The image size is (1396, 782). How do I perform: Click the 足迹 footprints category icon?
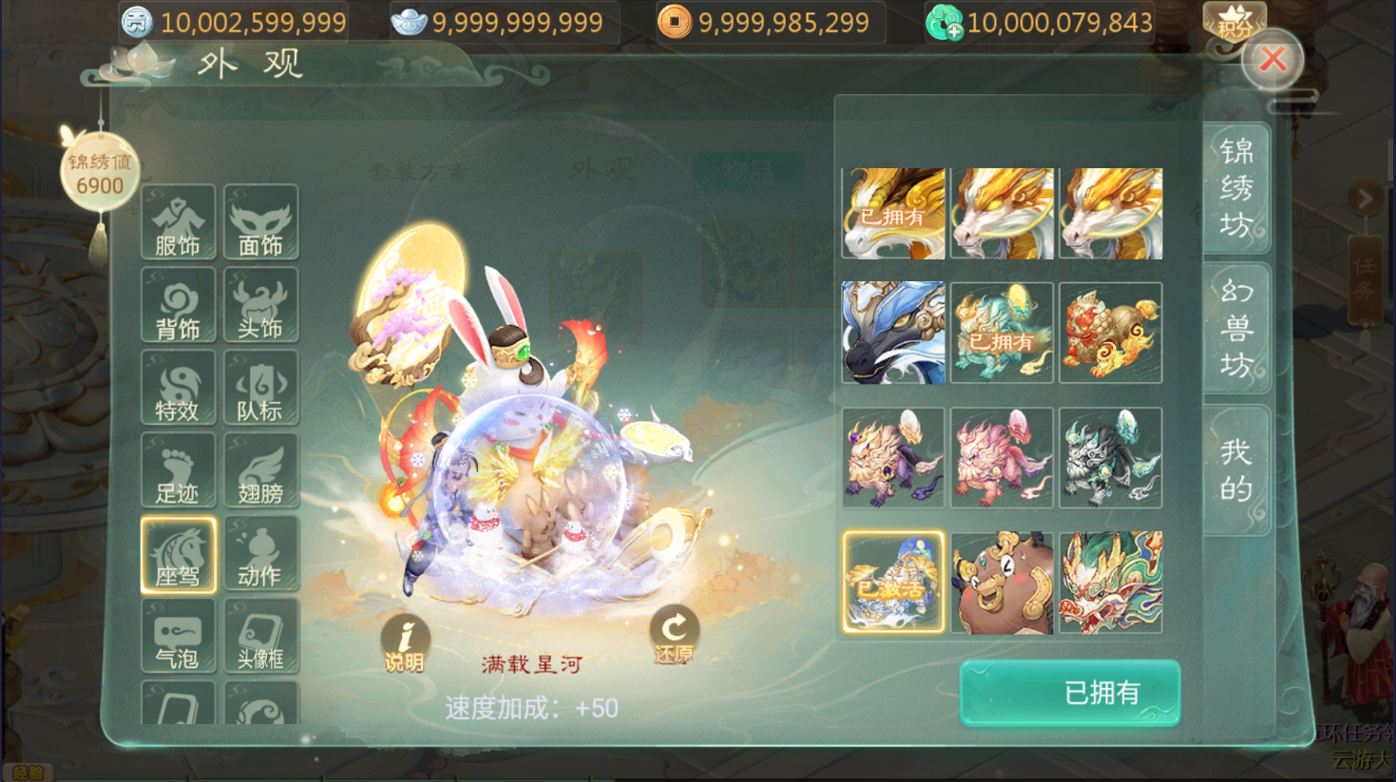[x=178, y=470]
